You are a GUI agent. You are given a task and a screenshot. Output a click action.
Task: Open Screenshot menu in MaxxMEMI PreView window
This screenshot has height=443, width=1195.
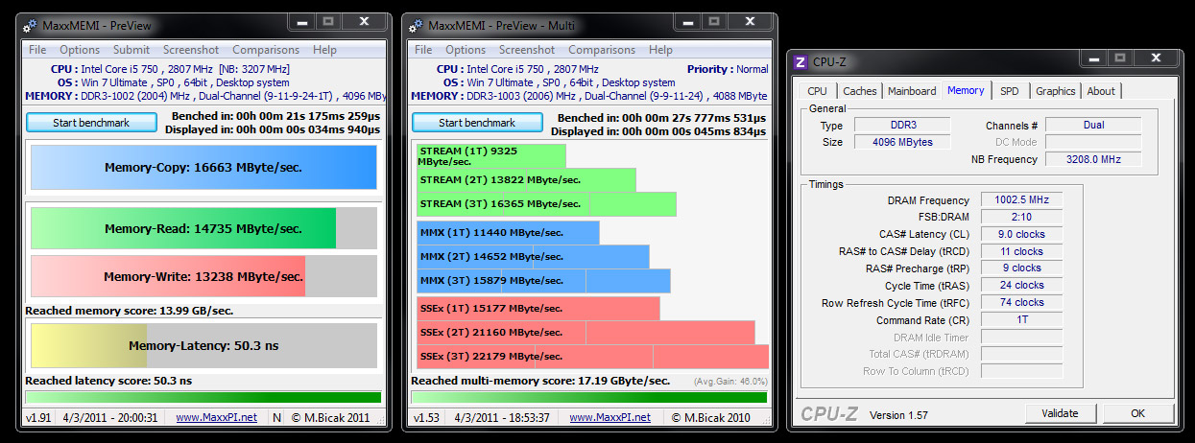tap(191, 50)
